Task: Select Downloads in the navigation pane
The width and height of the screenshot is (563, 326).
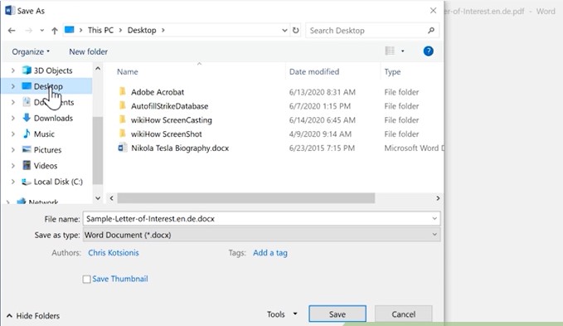Action: 53,118
